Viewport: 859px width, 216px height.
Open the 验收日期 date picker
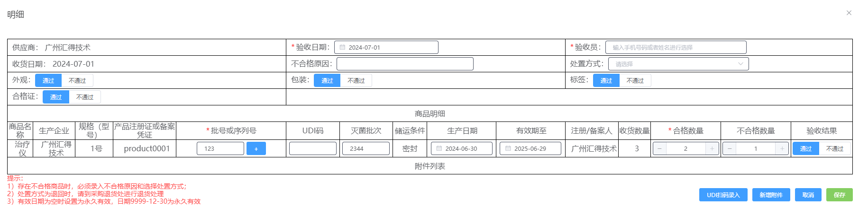[386, 47]
